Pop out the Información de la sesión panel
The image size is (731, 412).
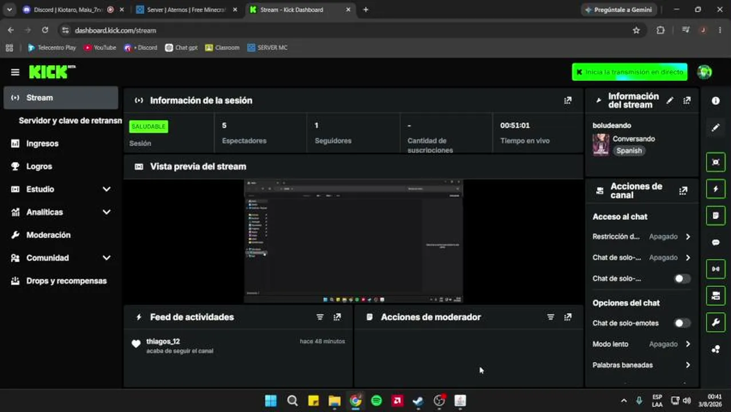coord(567,100)
